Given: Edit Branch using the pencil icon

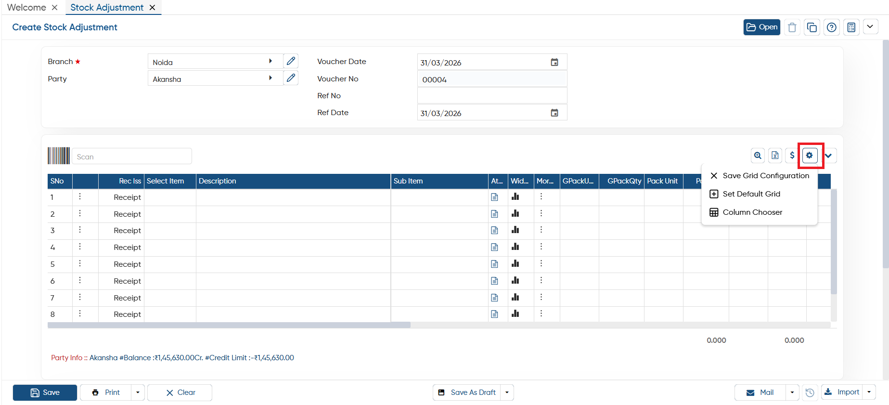Looking at the screenshot, I should 291,61.
